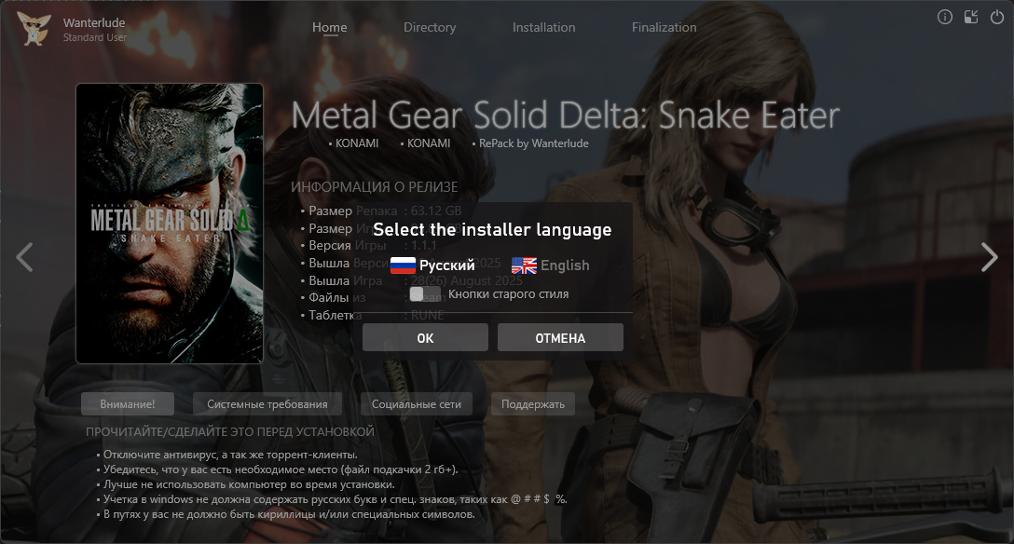This screenshot has height=544, width=1014.
Task: Advance to next slide with right arrow
Action: [x=990, y=257]
